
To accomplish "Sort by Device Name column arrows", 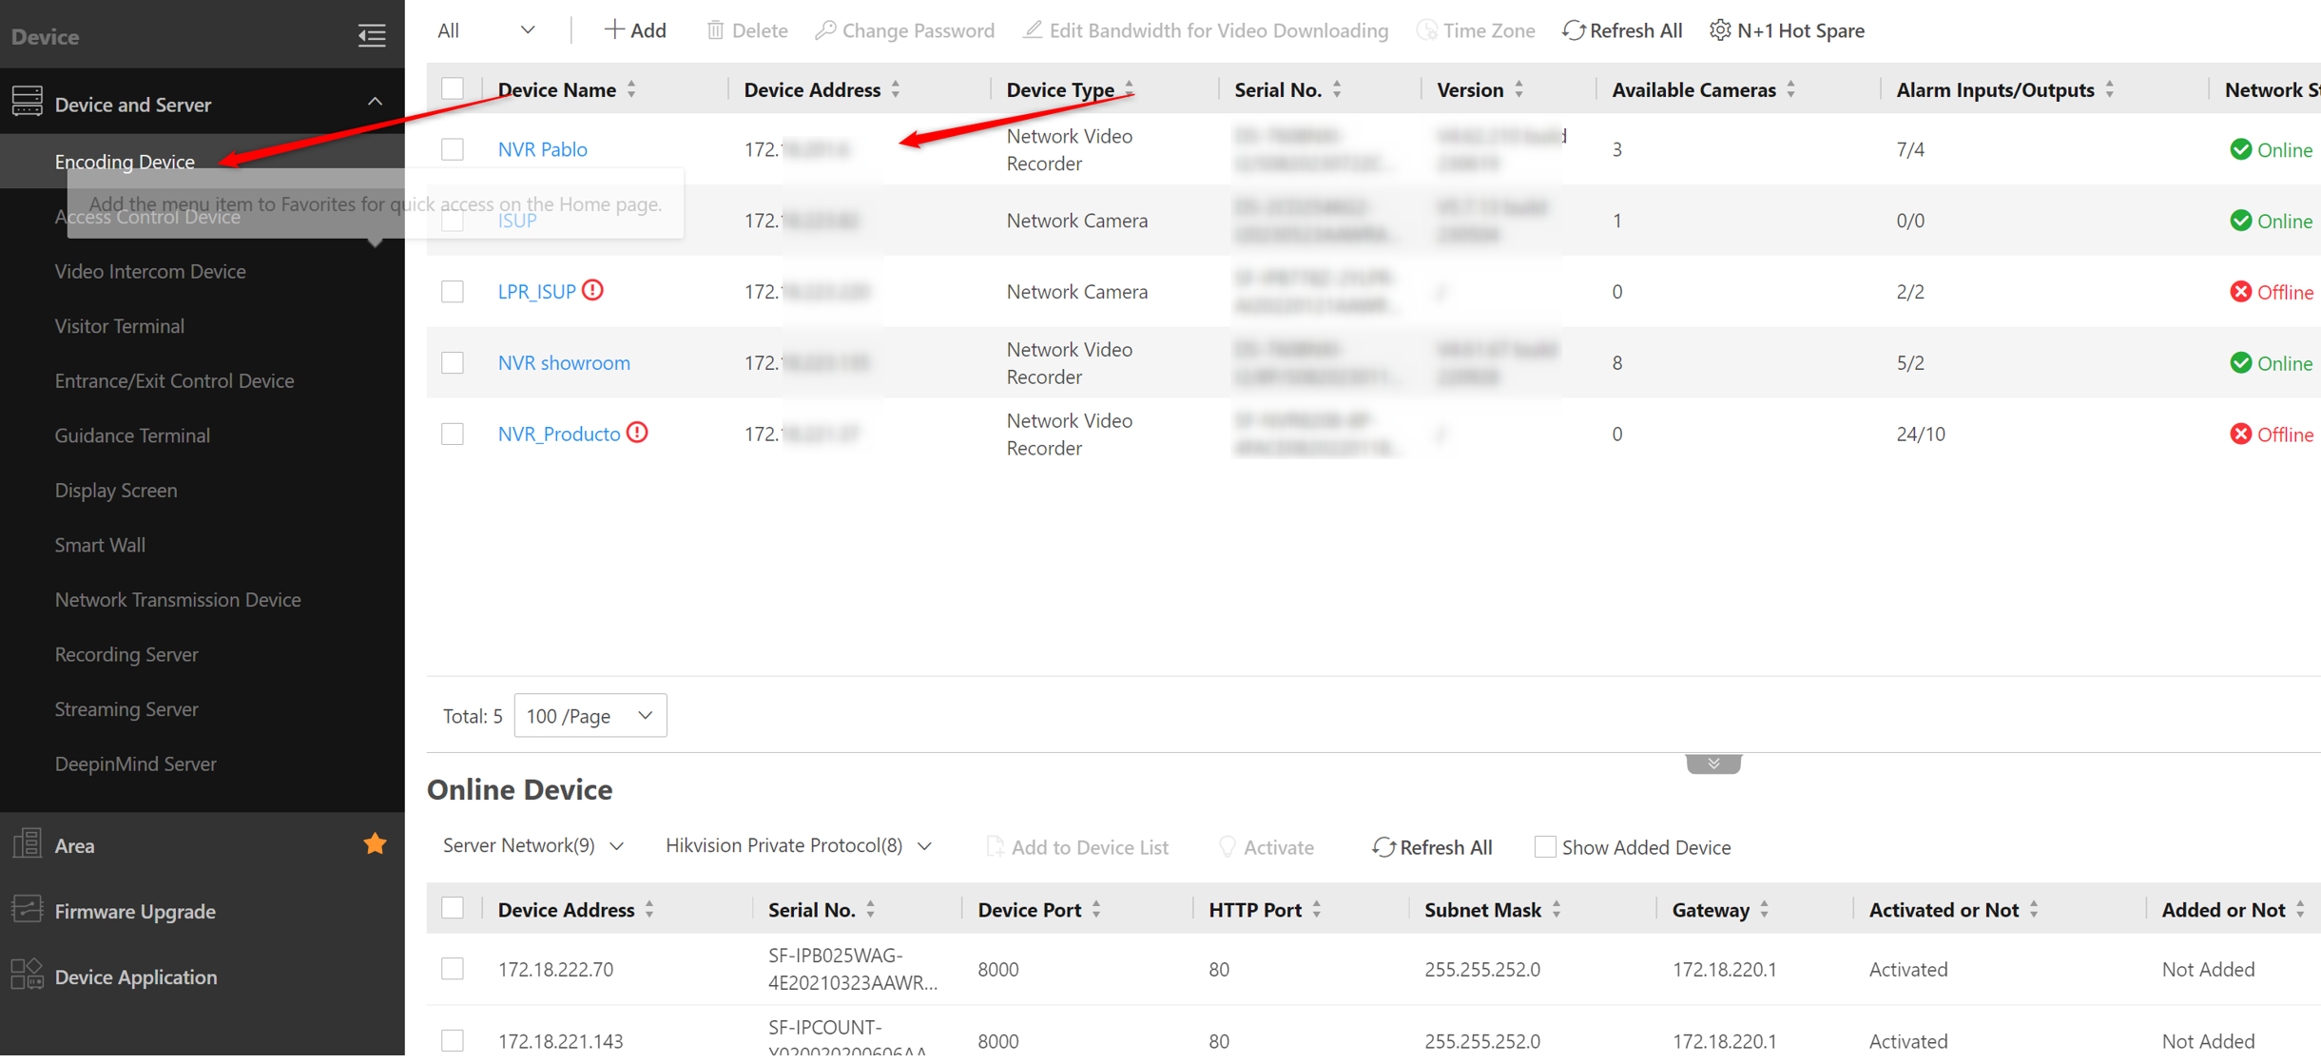I will click(x=631, y=89).
